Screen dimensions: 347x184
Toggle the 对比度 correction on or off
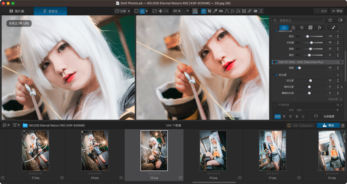tap(276, 75)
